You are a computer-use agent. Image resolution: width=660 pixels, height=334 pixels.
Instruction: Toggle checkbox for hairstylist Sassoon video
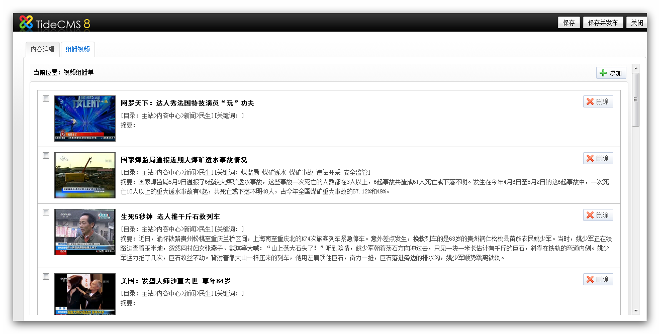pos(46,277)
